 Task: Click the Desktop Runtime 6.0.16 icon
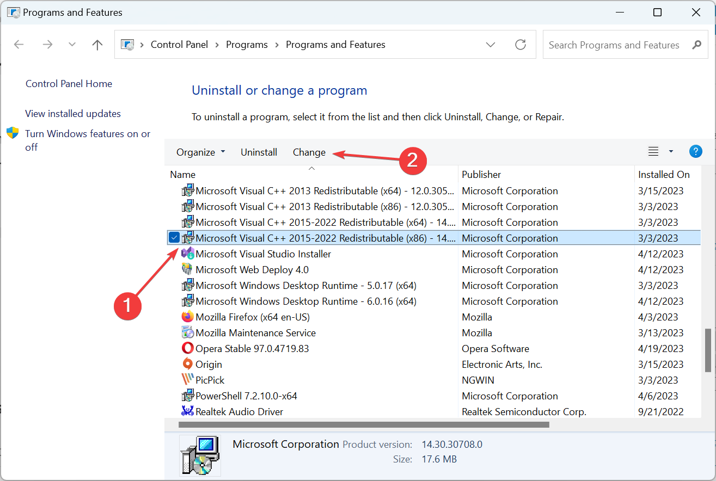click(x=188, y=301)
